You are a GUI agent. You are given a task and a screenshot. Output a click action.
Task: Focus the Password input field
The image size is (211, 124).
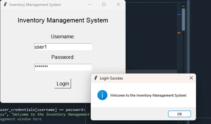click(x=63, y=67)
